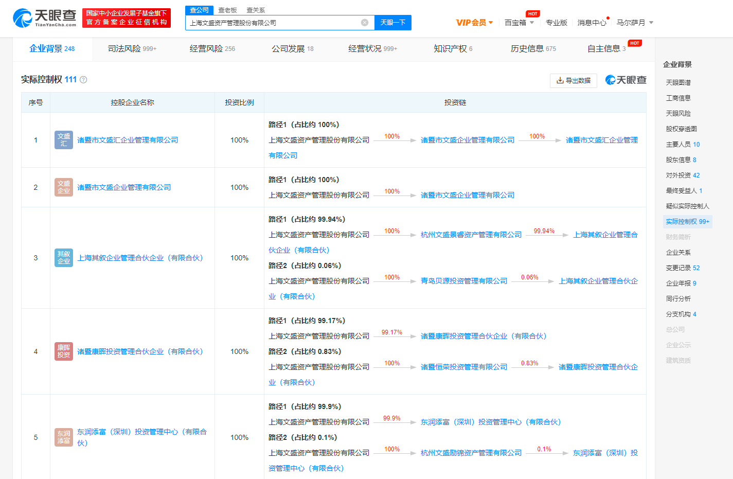The height and width of the screenshot is (479, 733).
Task: Open 诸暨市文盛企业管理有限公司 in row 2 name column
Action: [124, 187]
